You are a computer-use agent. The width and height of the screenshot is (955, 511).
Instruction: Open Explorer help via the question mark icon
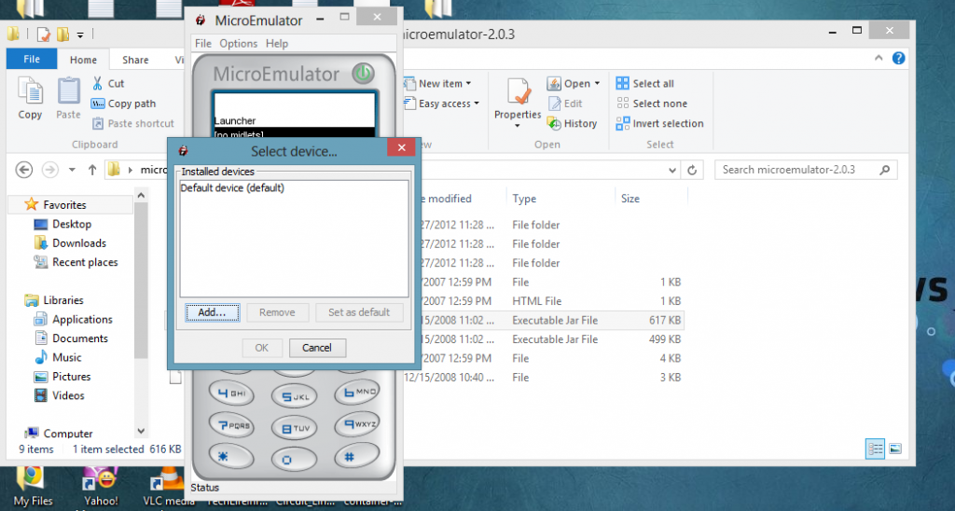[898, 59]
